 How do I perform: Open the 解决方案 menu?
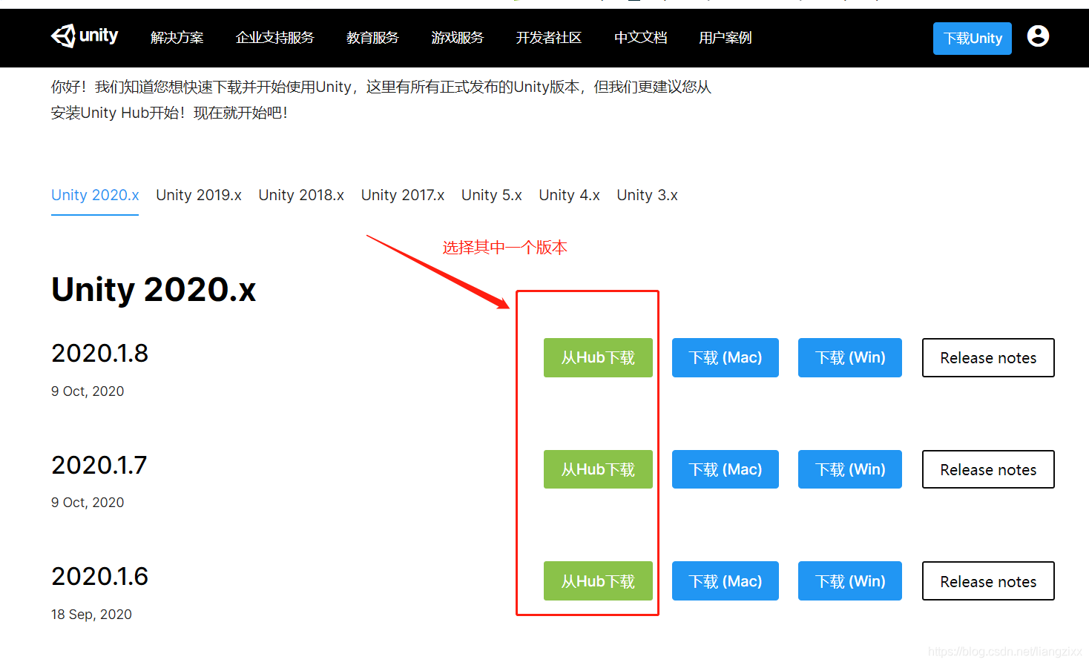pyautogui.click(x=177, y=38)
